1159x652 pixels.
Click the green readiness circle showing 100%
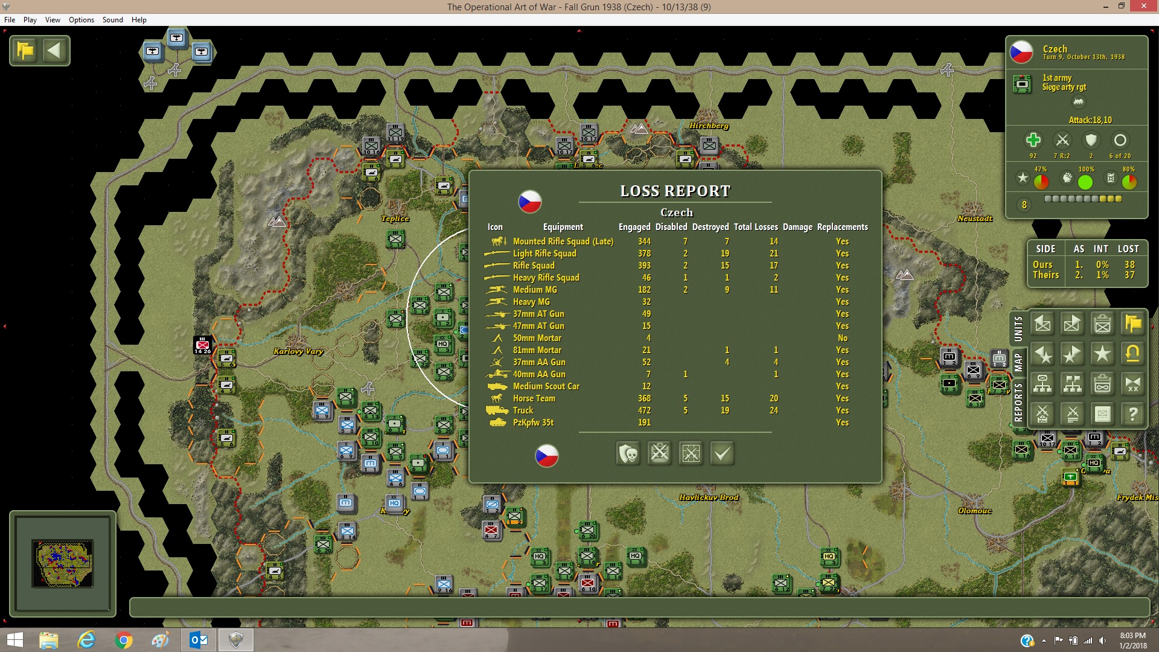pyautogui.click(x=1085, y=182)
